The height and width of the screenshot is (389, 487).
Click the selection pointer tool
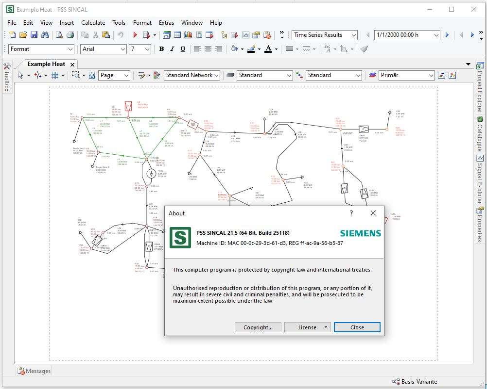coord(20,75)
